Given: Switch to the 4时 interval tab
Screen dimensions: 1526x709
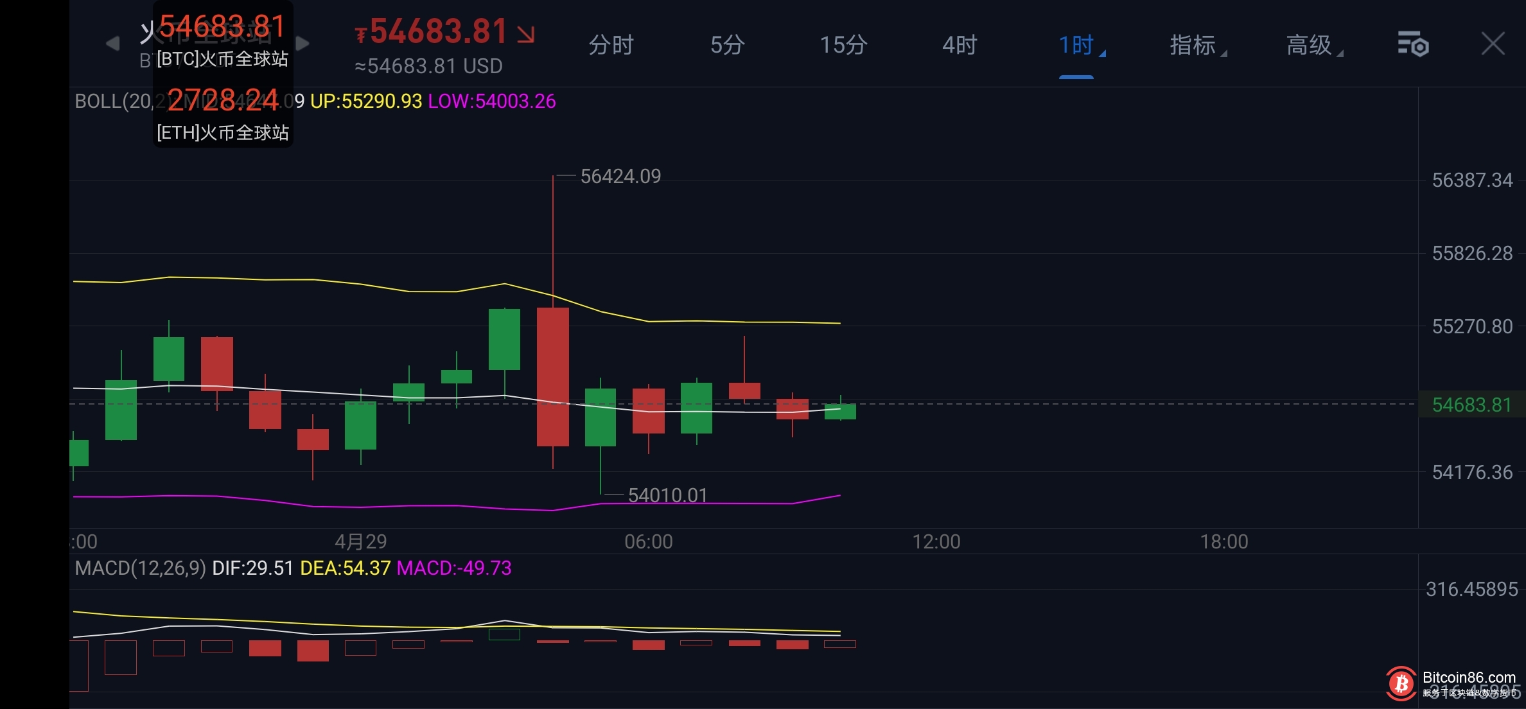Looking at the screenshot, I should [x=960, y=45].
